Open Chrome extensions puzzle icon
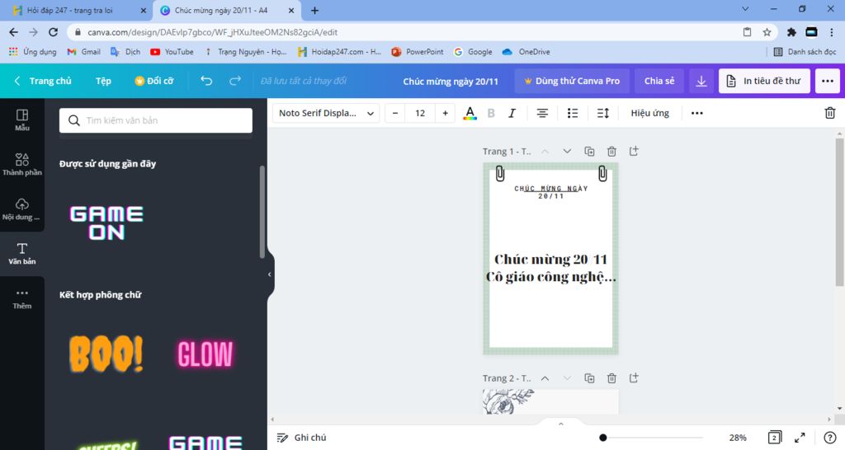The width and height of the screenshot is (845, 450). (791, 32)
